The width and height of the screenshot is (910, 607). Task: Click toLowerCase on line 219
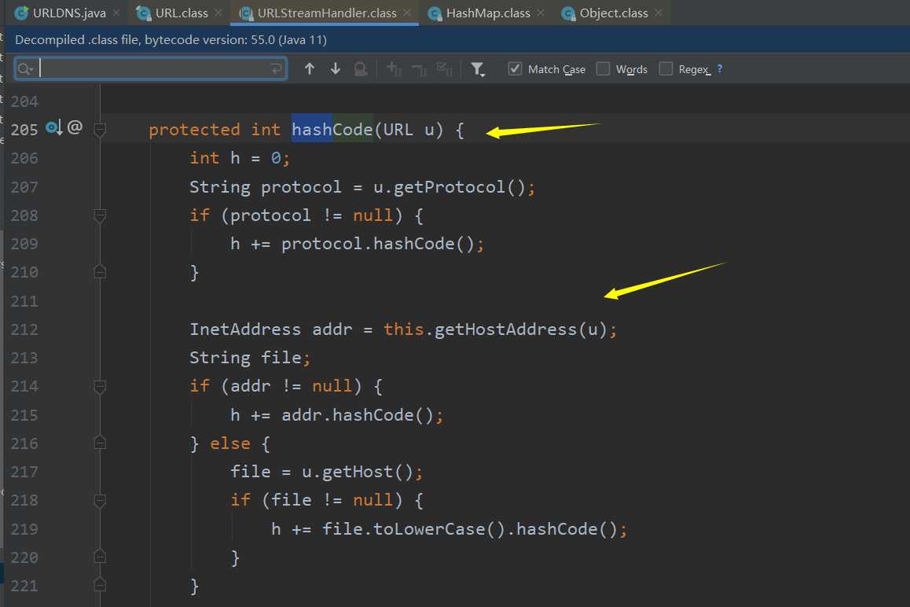pos(429,528)
